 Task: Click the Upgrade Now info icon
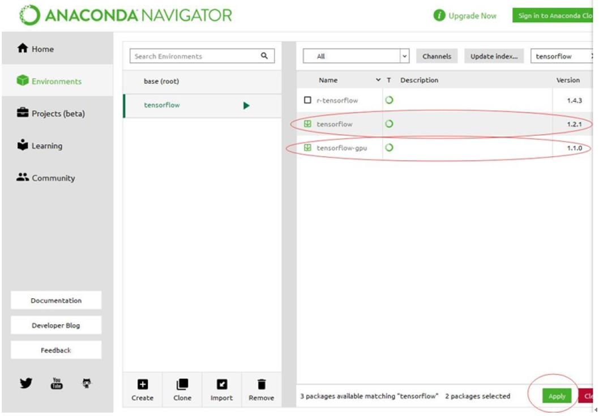(439, 15)
